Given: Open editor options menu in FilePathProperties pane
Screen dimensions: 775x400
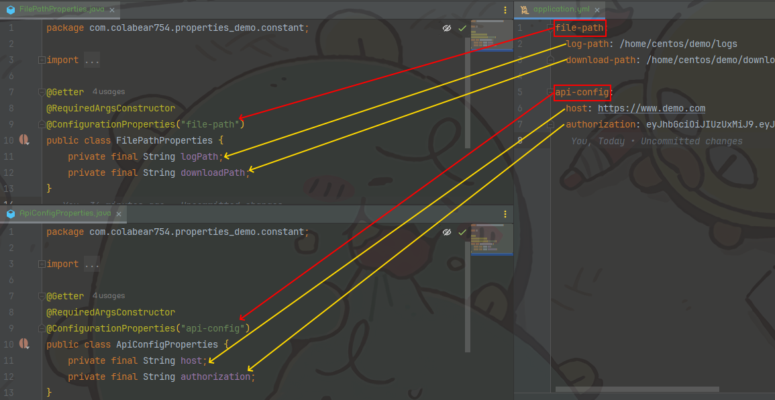Looking at the screenshot, I should point(505,10).
